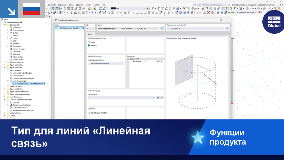Image resolution: width=284 pixels, height=160 pixels.
Task: Select Liniengelenke in the navigator tree
Action: (18, 76)
